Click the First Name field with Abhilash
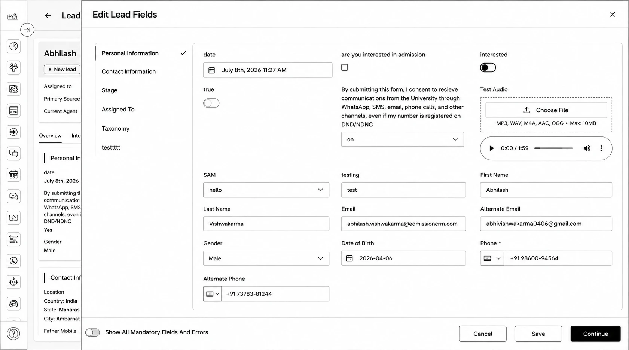 pyautogui.click(x=546, y=190)
